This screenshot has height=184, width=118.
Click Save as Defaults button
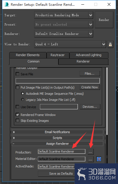[x=56, y=174]
